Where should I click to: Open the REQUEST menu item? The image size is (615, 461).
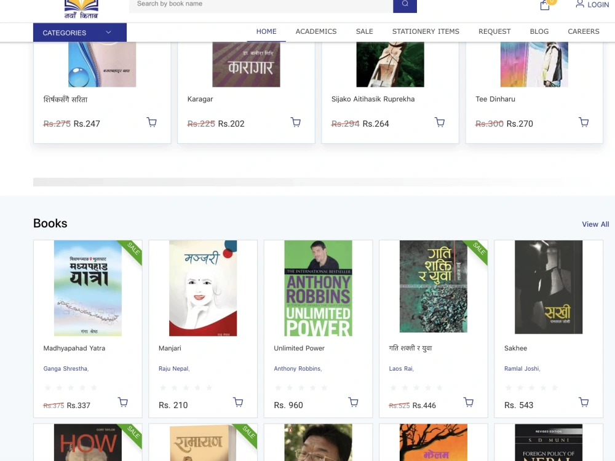[x=494, y=31]
